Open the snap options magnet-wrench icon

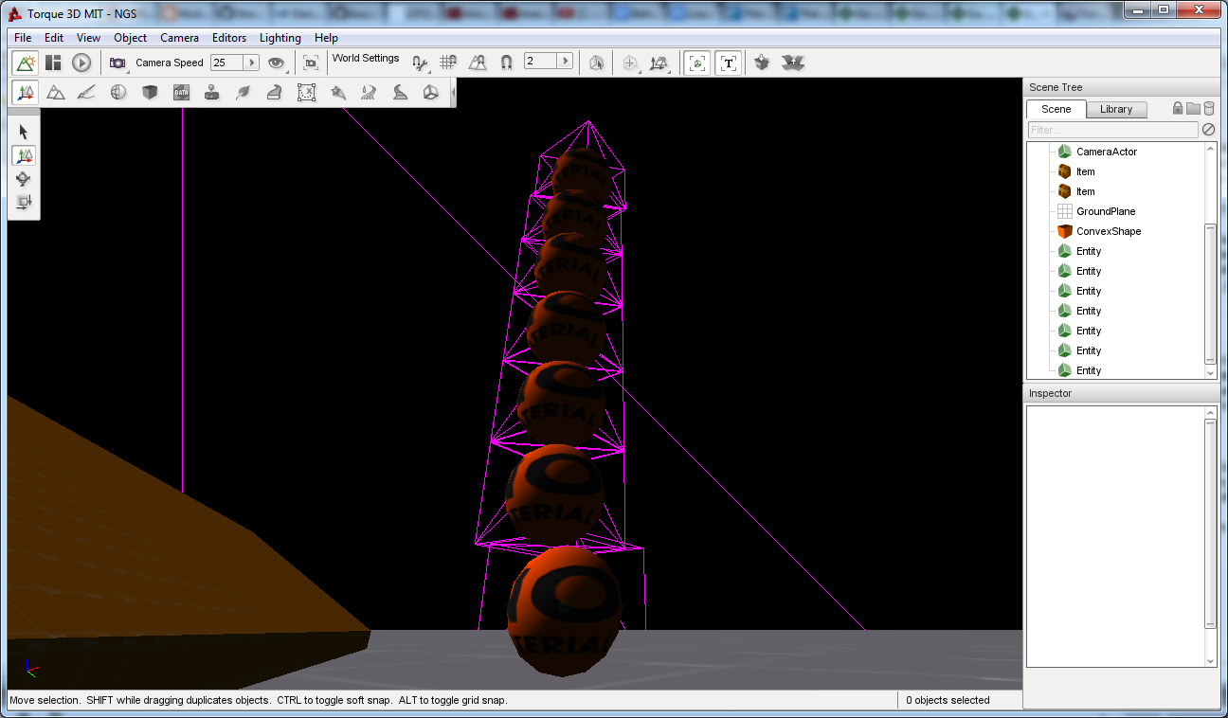tap(421, 63)
